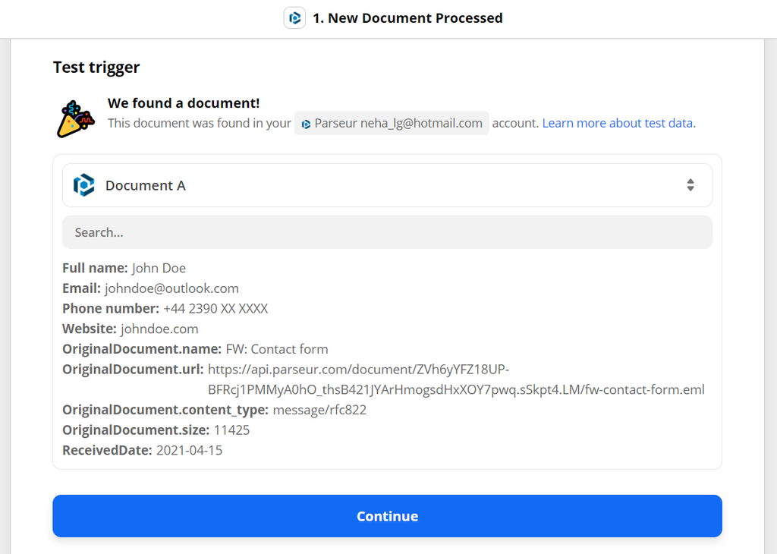Click the Document A label text
The width and height of the screenshot is (777, 554).
[x=146, y=184]
